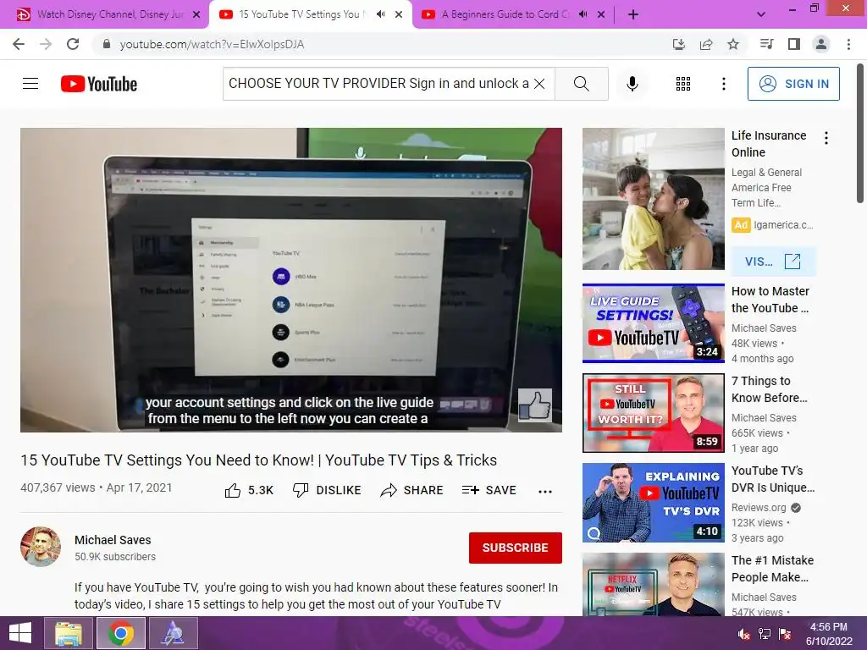Click the thumbs-up watermark in the video
867x650 pixels.
click(535, 405)
